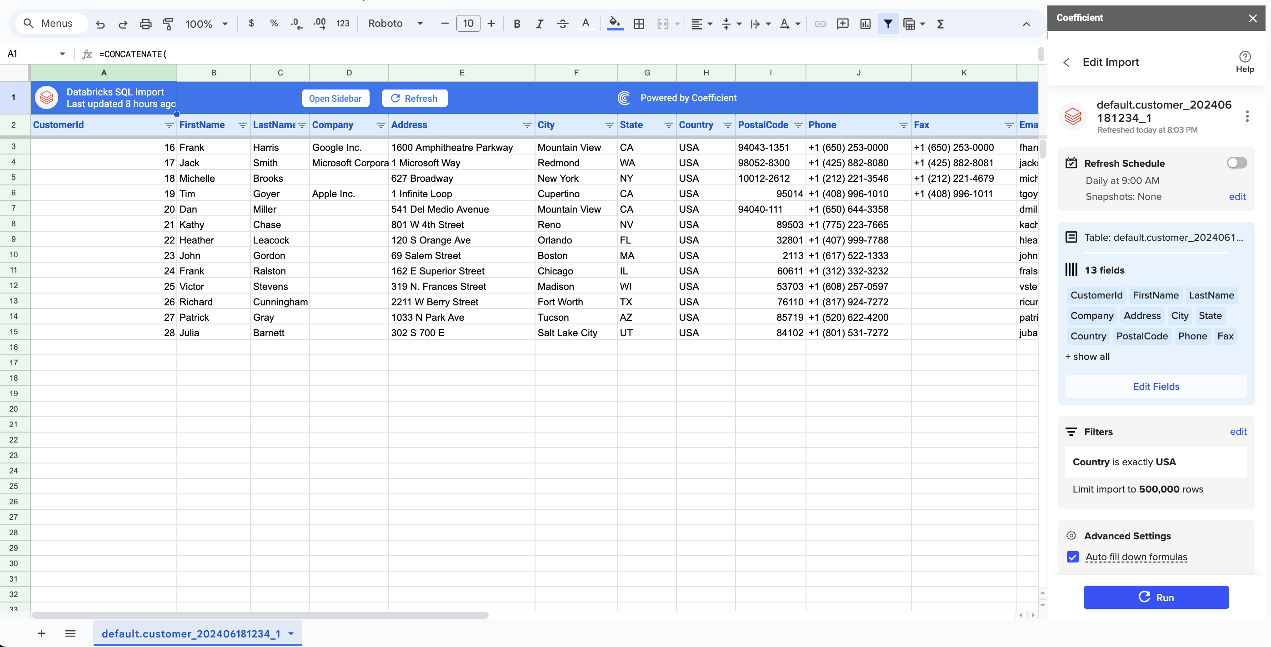The height and width of the screenshot is (647, 1271).
Task: Format as percent with percent icon
Action: click(274, 23)
